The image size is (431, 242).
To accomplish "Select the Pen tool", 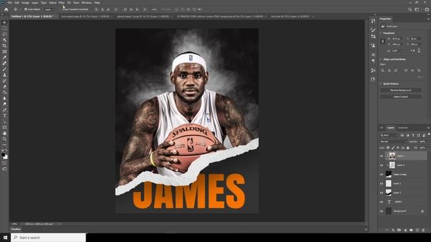I will tap(5, 110).
